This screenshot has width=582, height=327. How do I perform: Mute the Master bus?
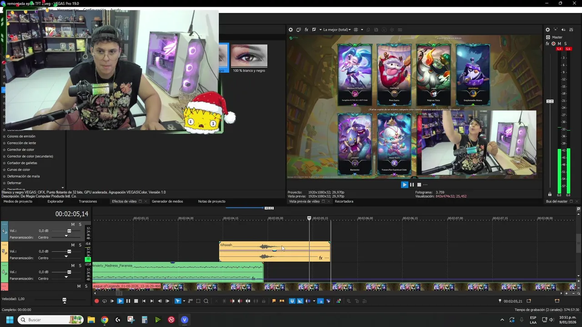coord(559,44)
